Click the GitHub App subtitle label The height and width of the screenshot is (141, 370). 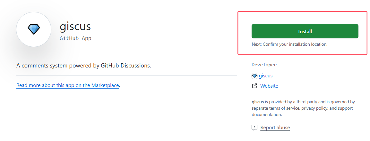point(75,38)
